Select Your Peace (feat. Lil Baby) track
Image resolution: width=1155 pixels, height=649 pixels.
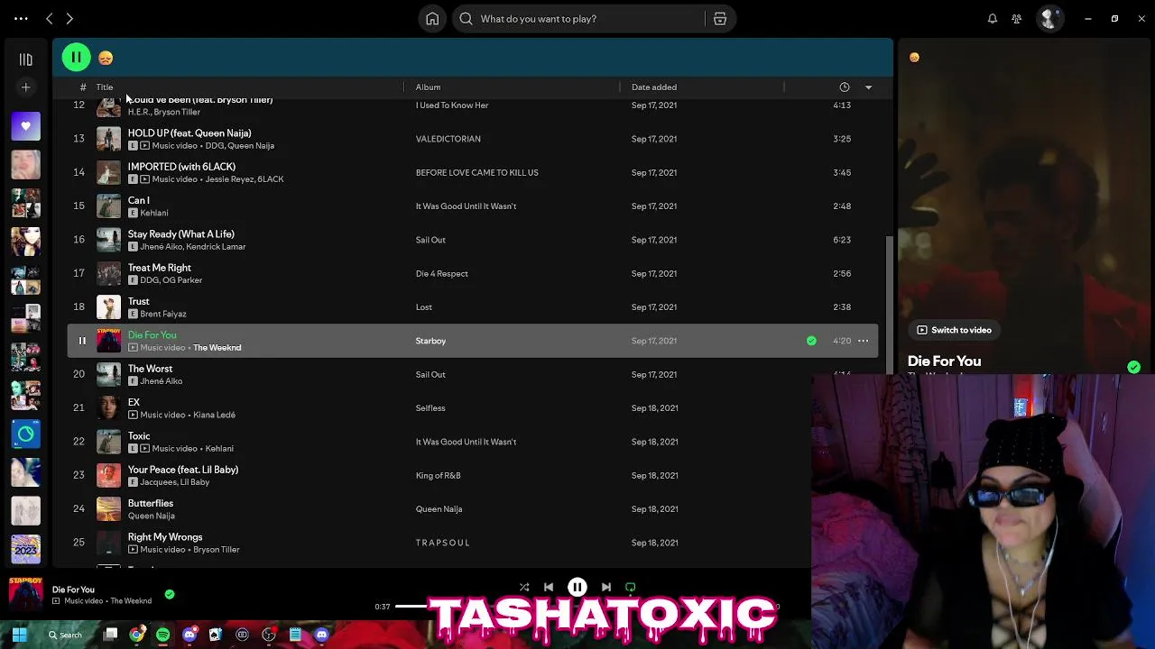pos(473,475)
